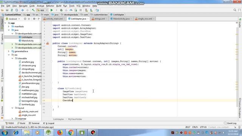This screenshot has width=242, height=136.
Task: Run the app with green play icon
Action: tap(52, 10)
